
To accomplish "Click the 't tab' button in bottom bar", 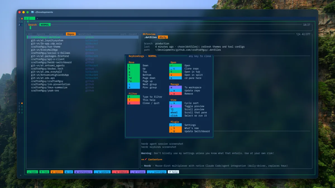I will pos(44,172).
